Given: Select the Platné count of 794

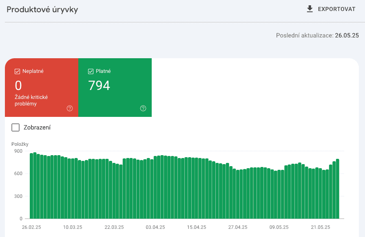Looking at the screenshot, I should pyautogui.click(x=99, y=86).
